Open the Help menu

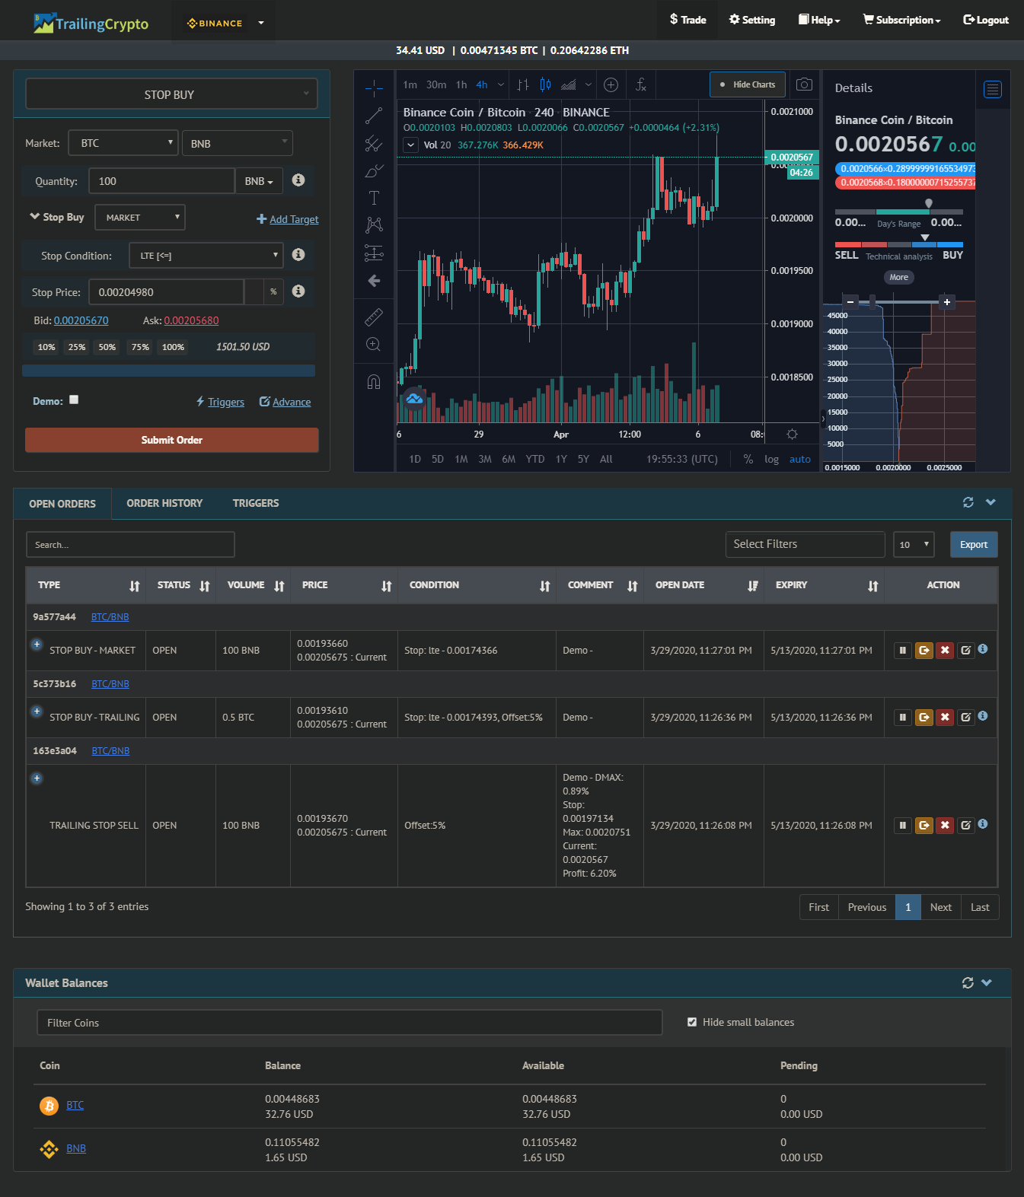819,20
